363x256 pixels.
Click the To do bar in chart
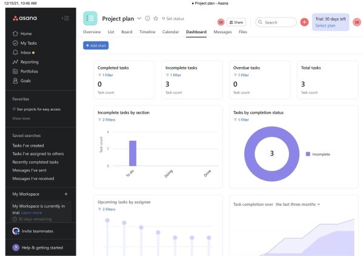133,153
